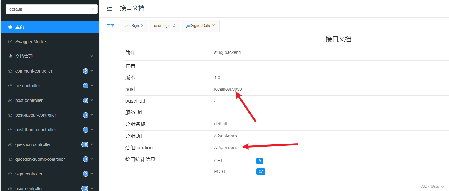Click the sign-controller cloud icon
The height and width of the screenshot is (191, 449).
tap(11, 174)
